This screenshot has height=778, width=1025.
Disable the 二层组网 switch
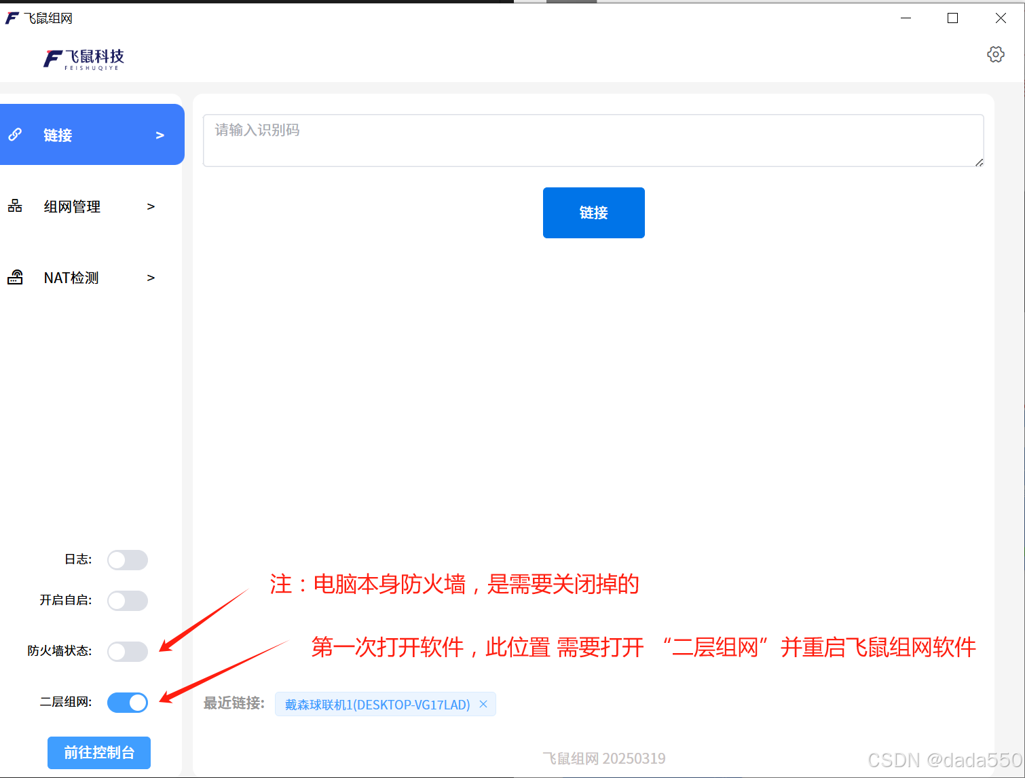coord(128,703)
